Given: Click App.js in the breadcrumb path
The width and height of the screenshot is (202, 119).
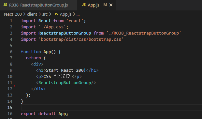Looking at the screenshot, I should click(x=65, y=14).
